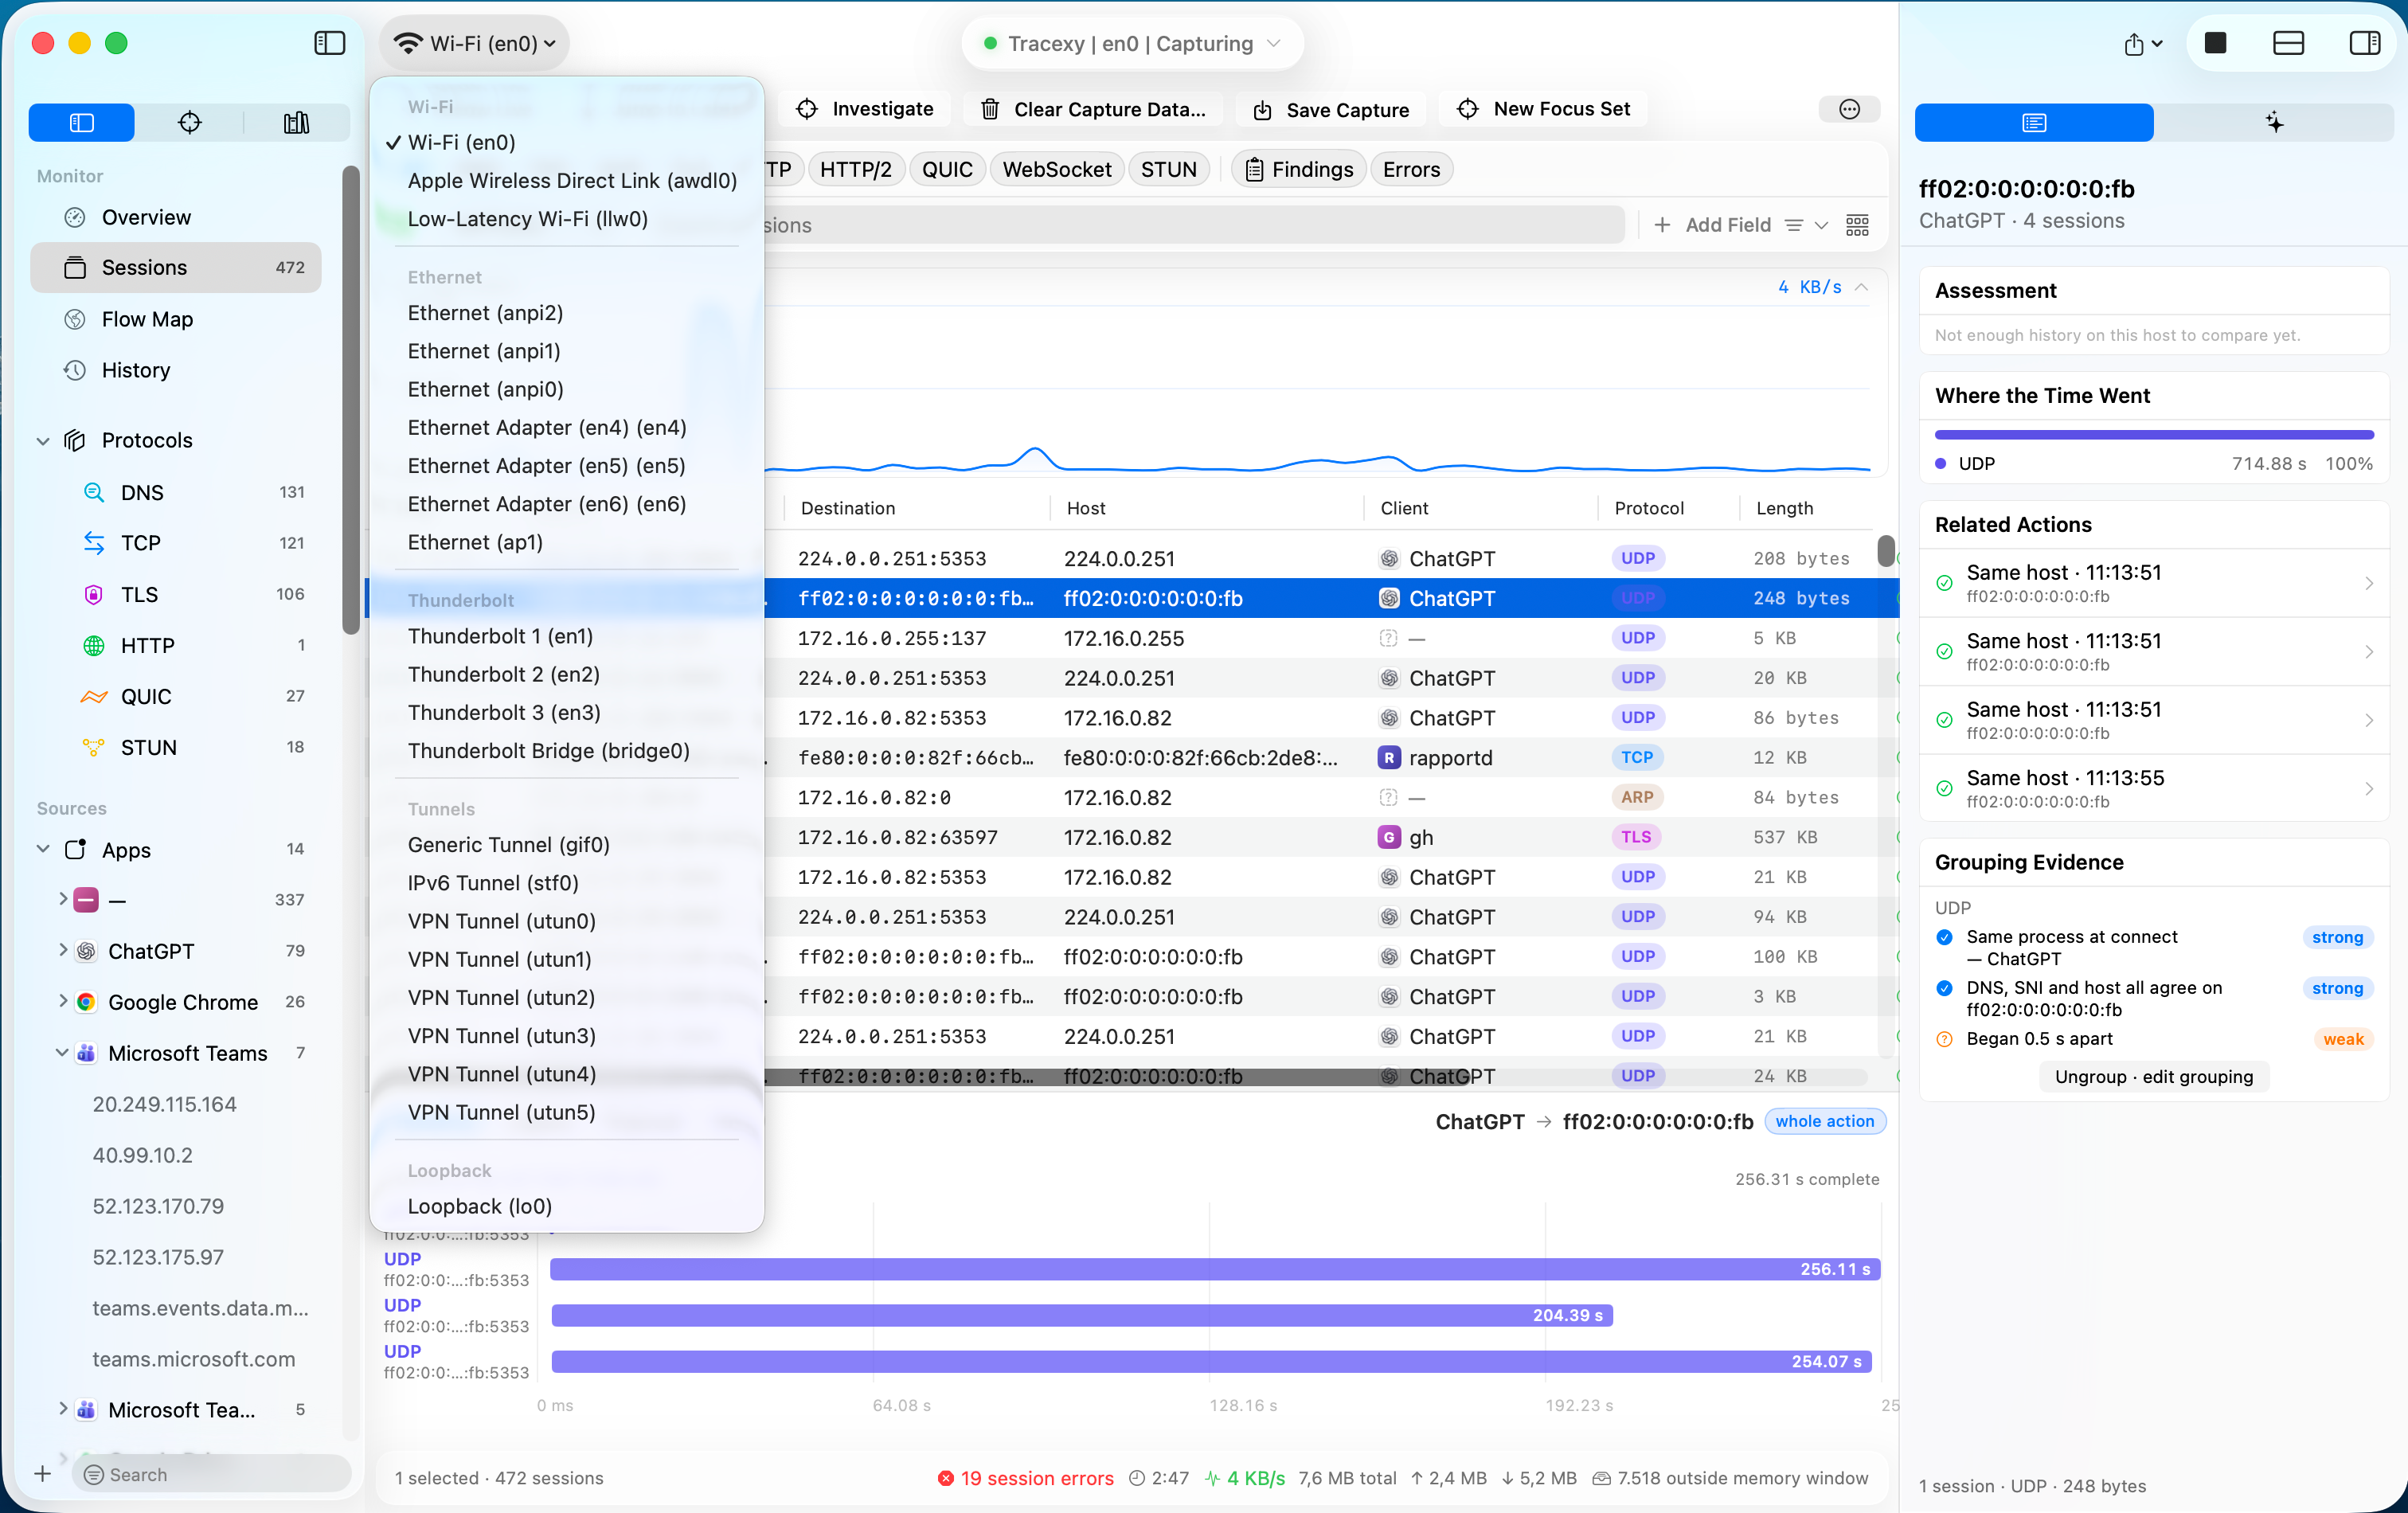The image size is (2408, 1513).
Task: Expand the ChatGPT app source
Action: 63,950
